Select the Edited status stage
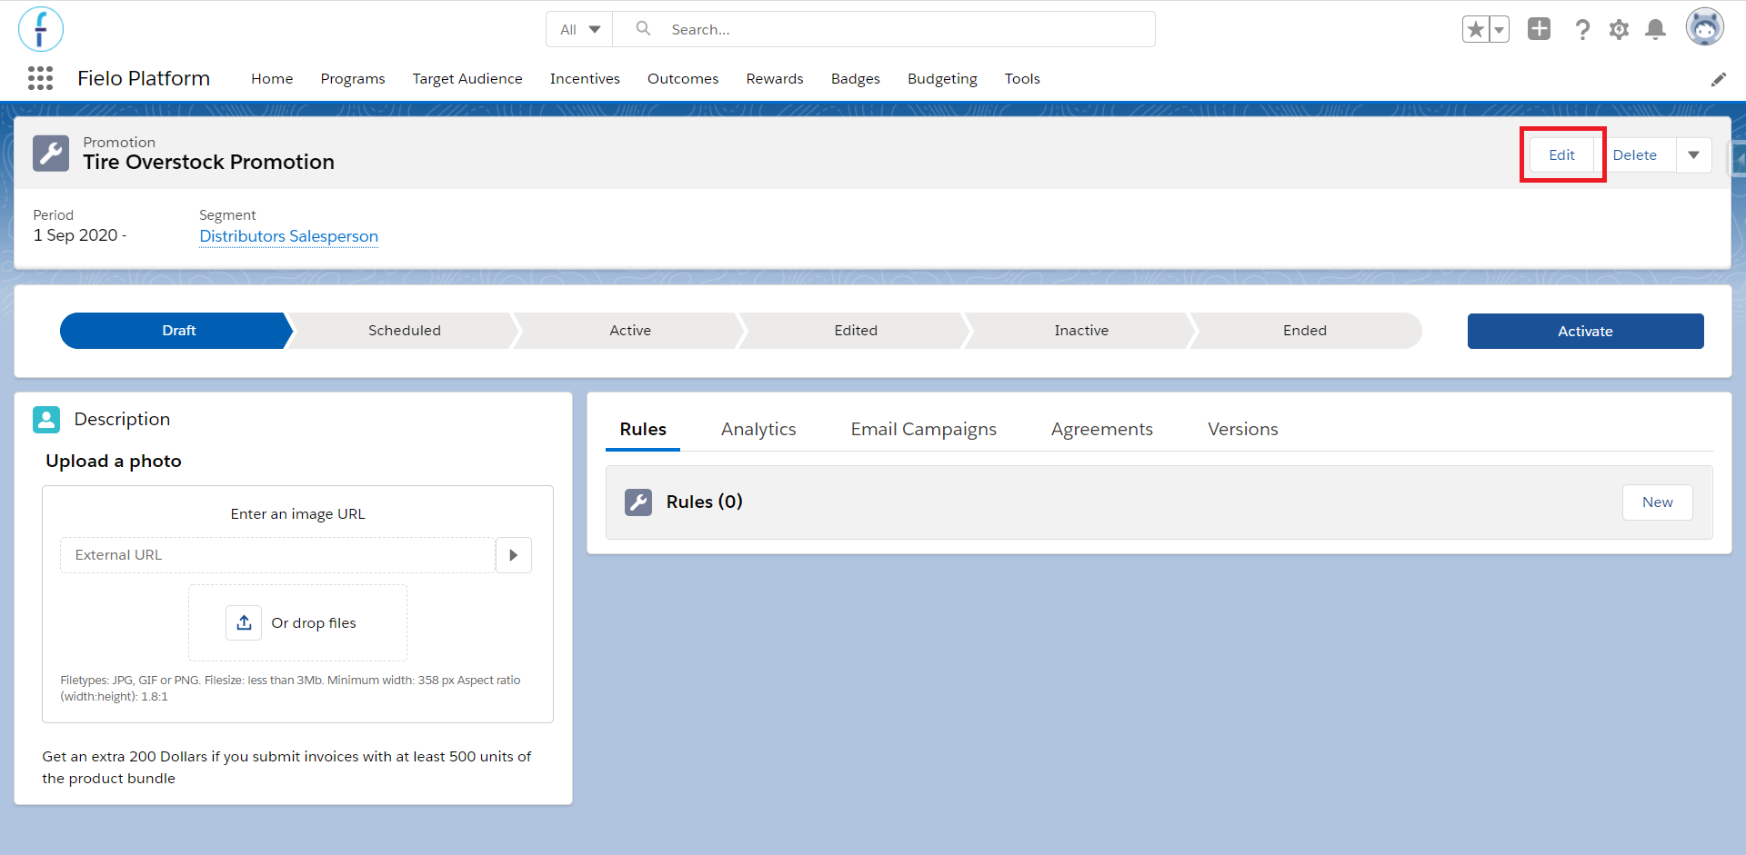 (856, 331)
